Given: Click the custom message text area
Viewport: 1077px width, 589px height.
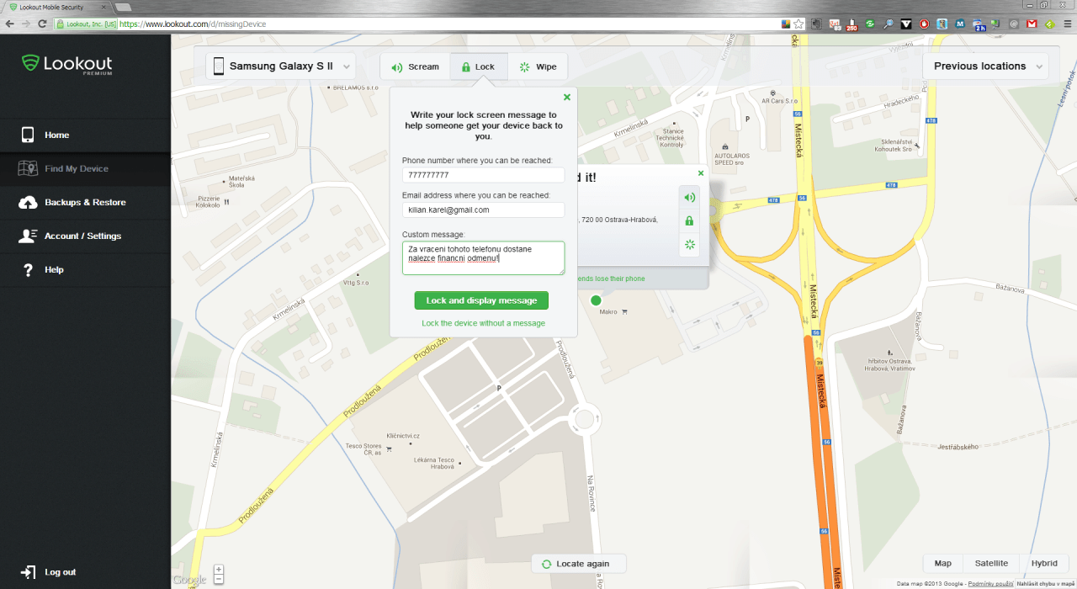Looking at the screenshot, I should (483, 257).
